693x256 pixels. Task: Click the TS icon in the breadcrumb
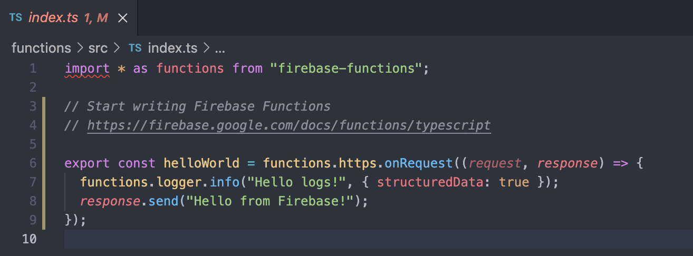click(x=135, y=48)
